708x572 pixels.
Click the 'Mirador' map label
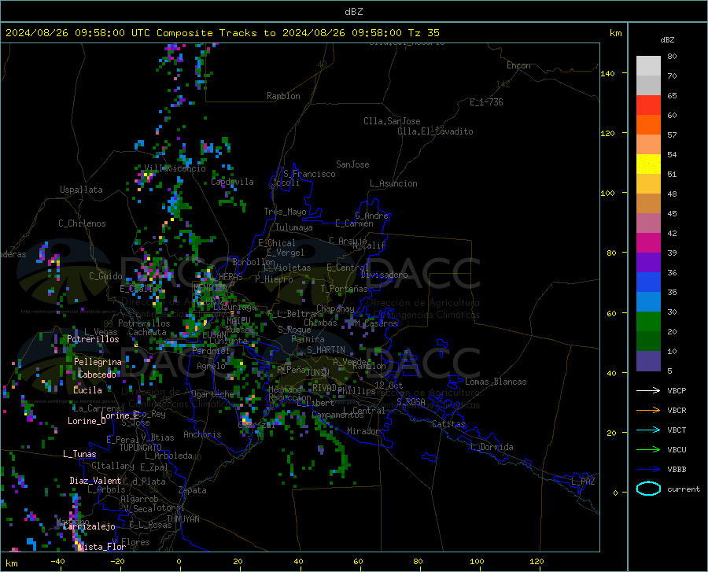click(363, 431)
